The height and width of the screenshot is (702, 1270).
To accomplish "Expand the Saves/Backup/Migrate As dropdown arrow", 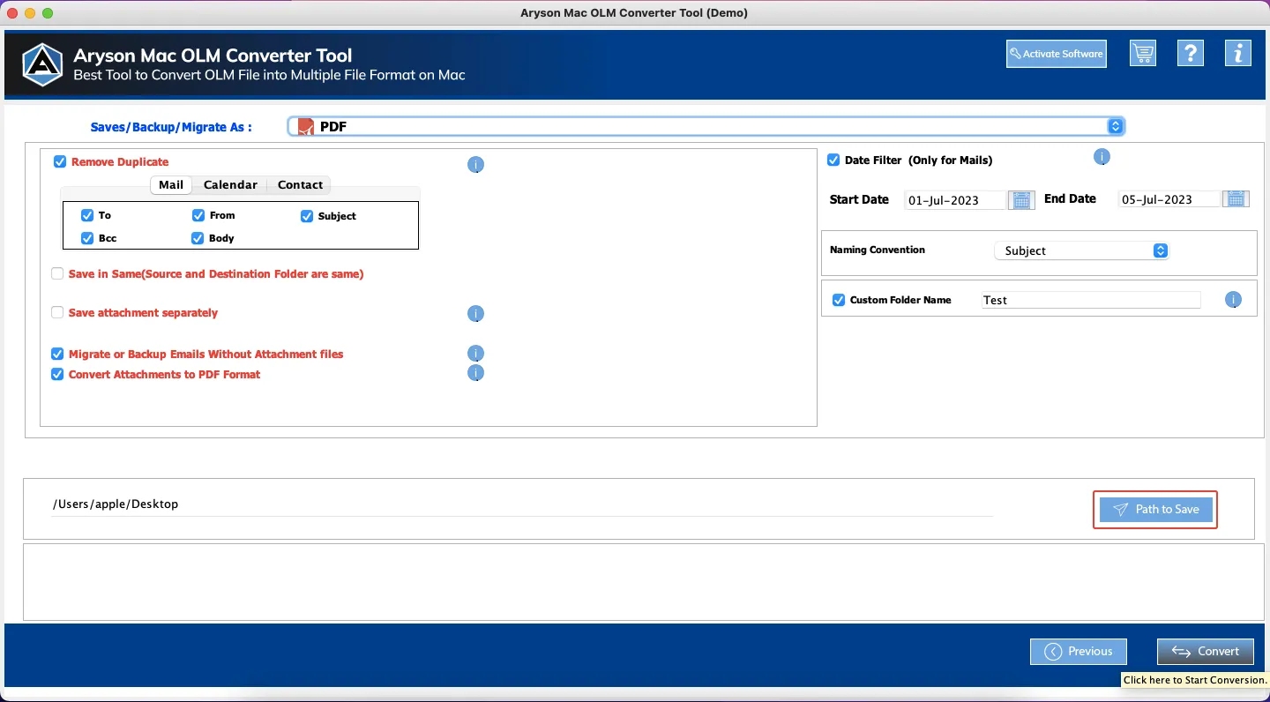I will click(1116, 127).
